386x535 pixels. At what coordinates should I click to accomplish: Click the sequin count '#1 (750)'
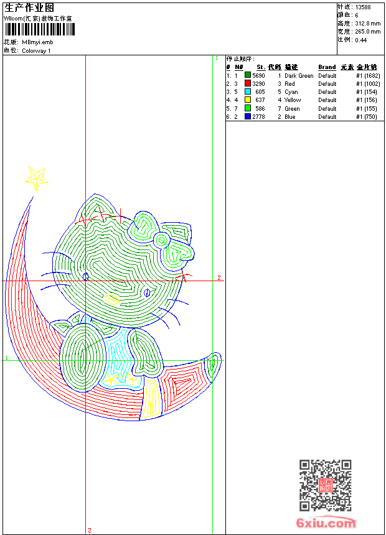367,117
